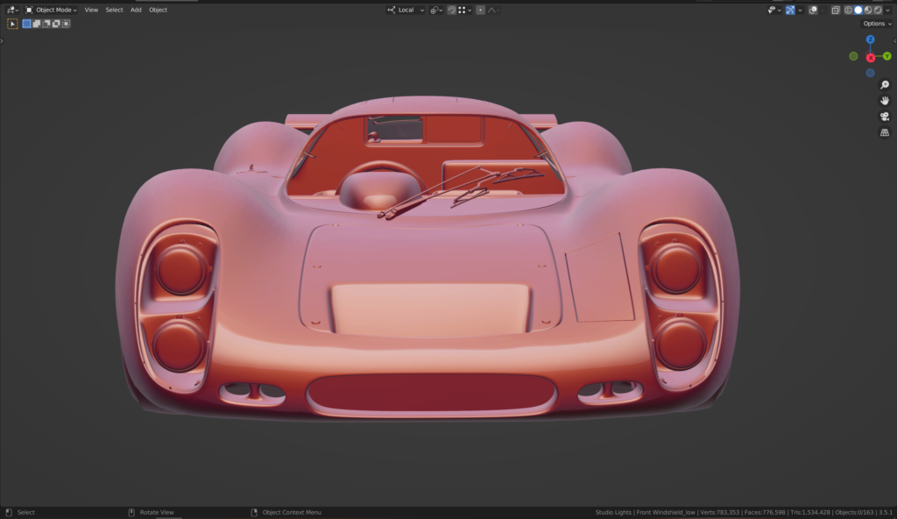The height and width of the screenshot is (519, 897).
Task: Click 'Front Windshield_low' in status bar
Action: pyautogui.click(x=666, y=512)
